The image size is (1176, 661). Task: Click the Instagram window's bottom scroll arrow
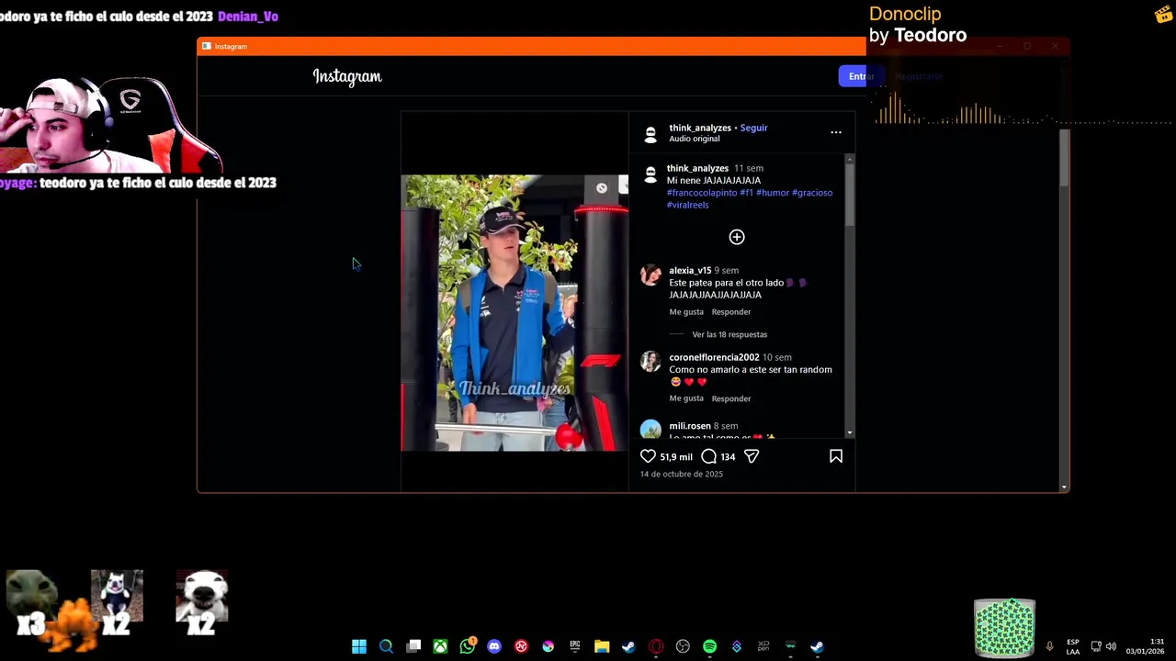[1064, 487]
